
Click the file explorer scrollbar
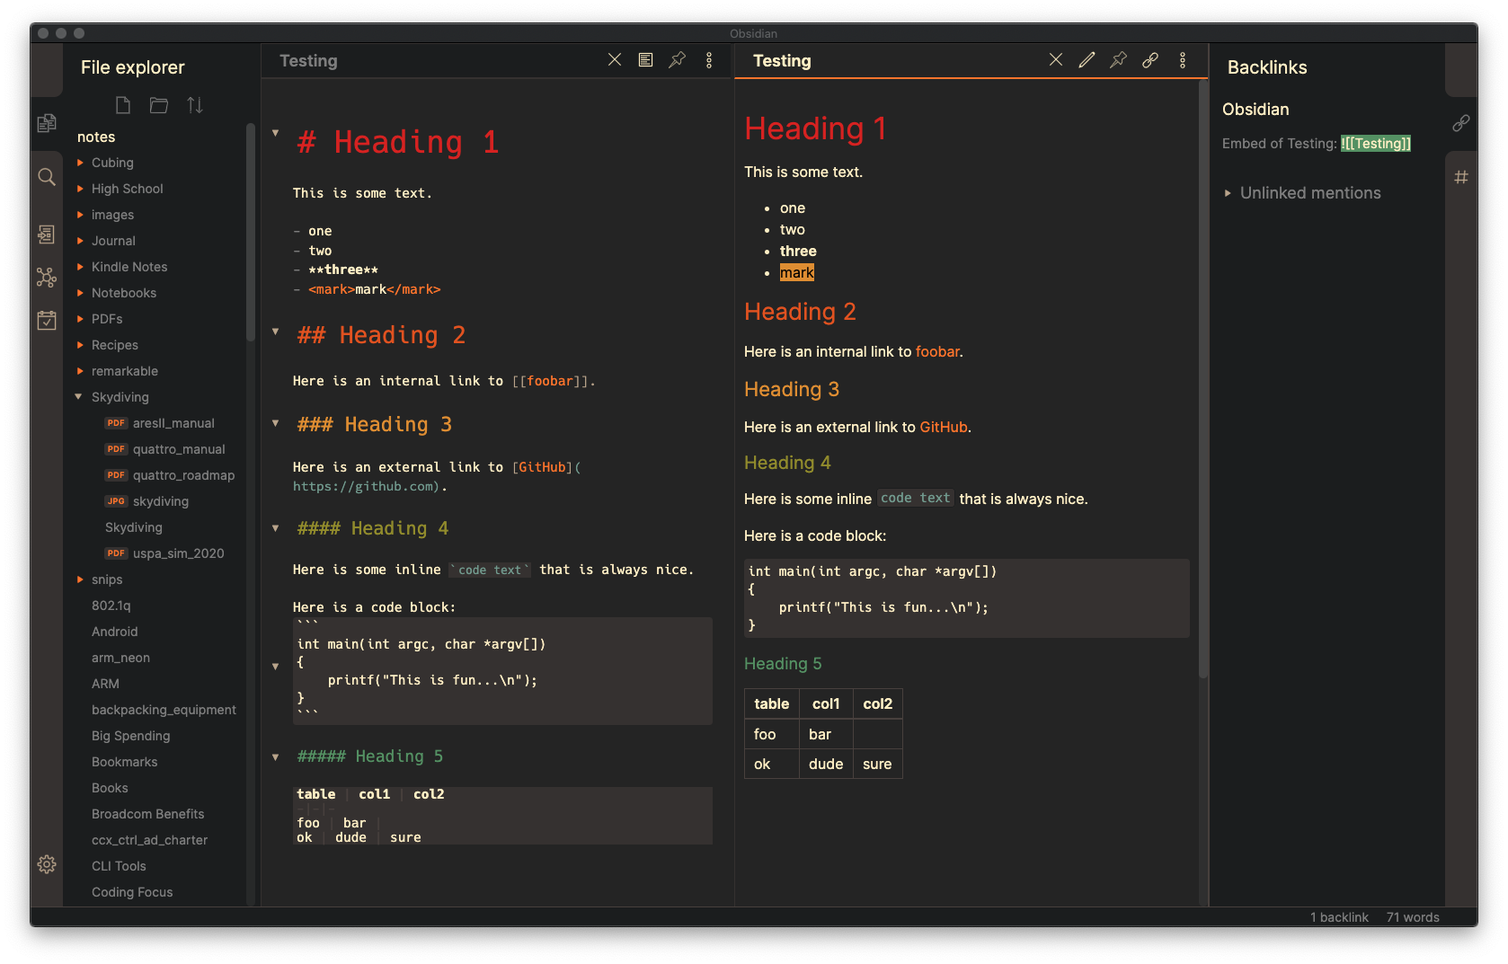251,234
